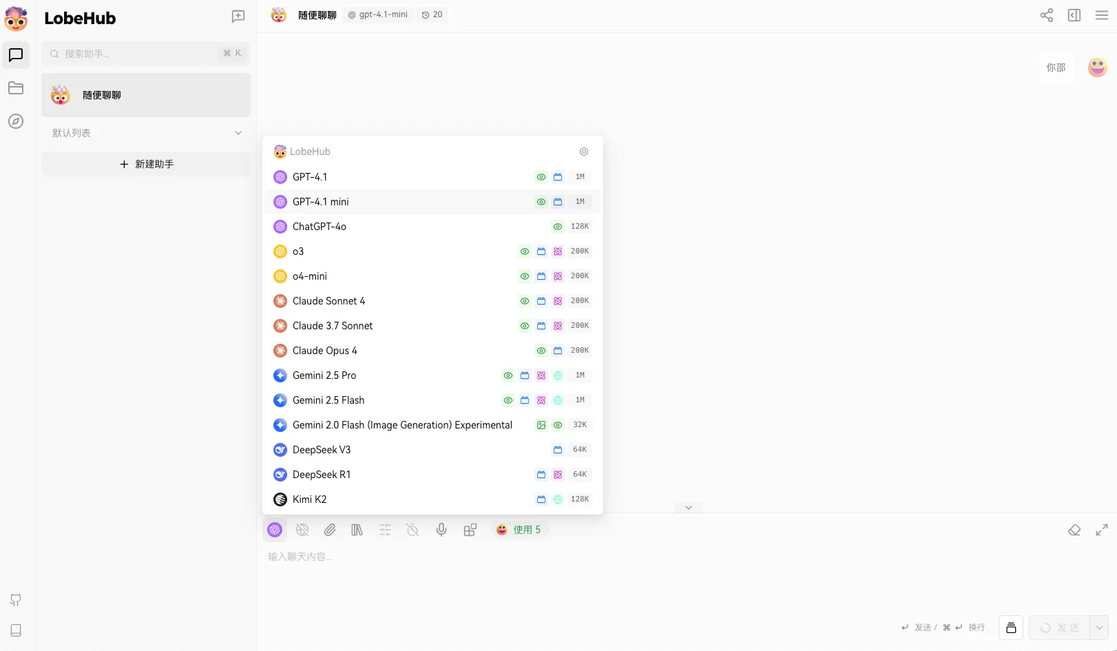Click the share conversation icon
1117x651 pixels.
(x=1047, y=15)
